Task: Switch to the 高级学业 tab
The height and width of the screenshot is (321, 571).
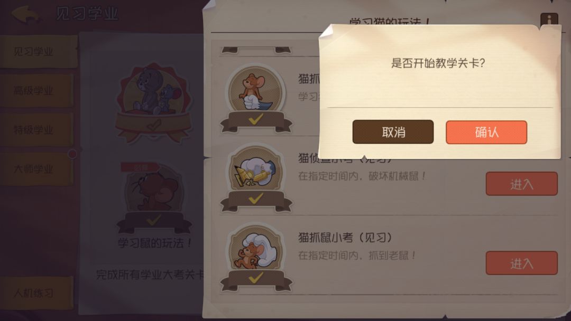Action: [36, 90]
